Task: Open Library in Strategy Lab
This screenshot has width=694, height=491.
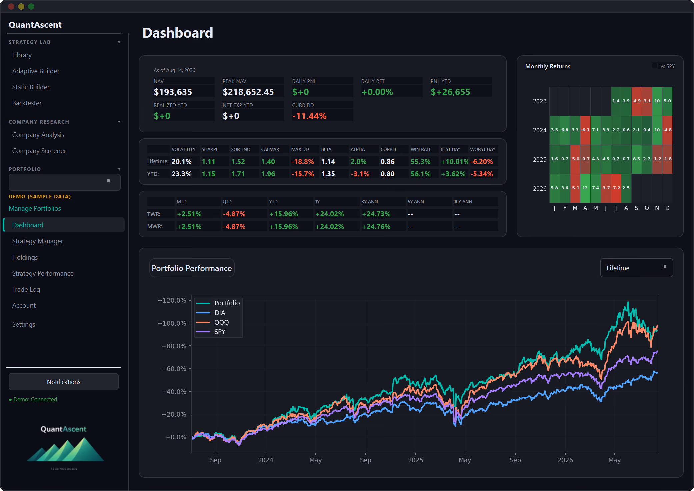Action: pos(22,55)
